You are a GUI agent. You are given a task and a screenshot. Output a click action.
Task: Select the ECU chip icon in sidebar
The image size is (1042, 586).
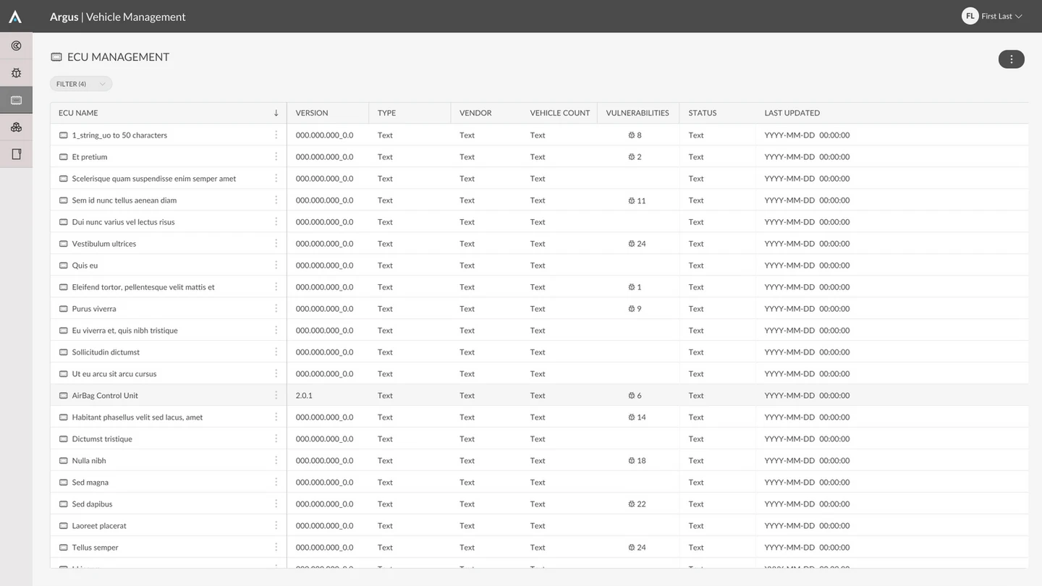click(16, 100)
